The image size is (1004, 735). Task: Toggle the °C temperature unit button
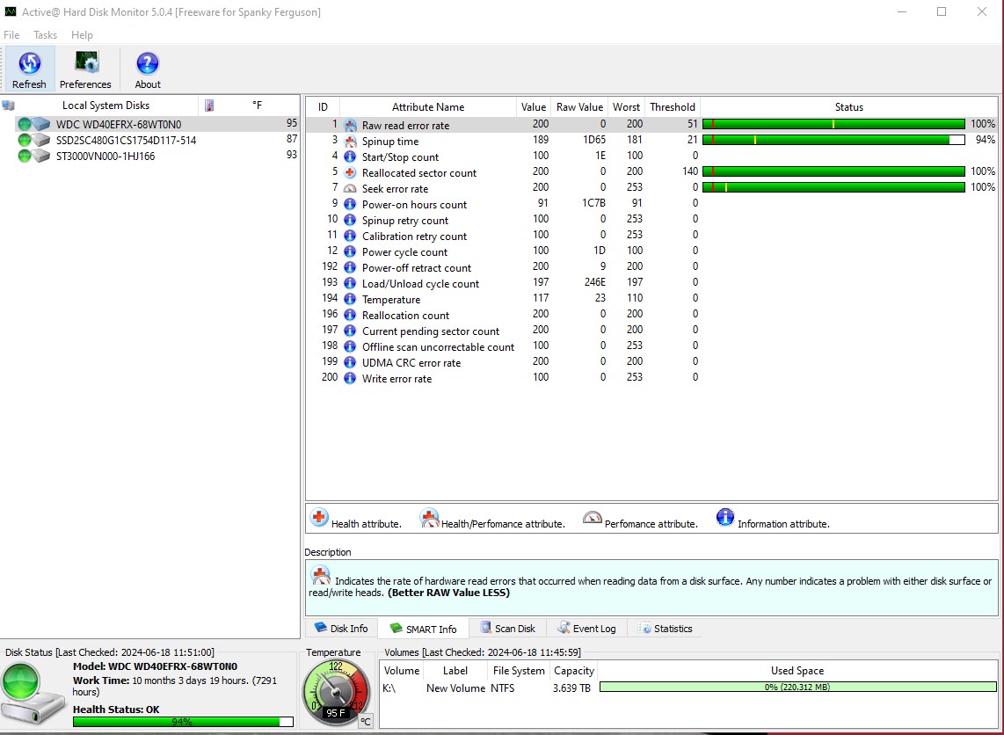365,721
